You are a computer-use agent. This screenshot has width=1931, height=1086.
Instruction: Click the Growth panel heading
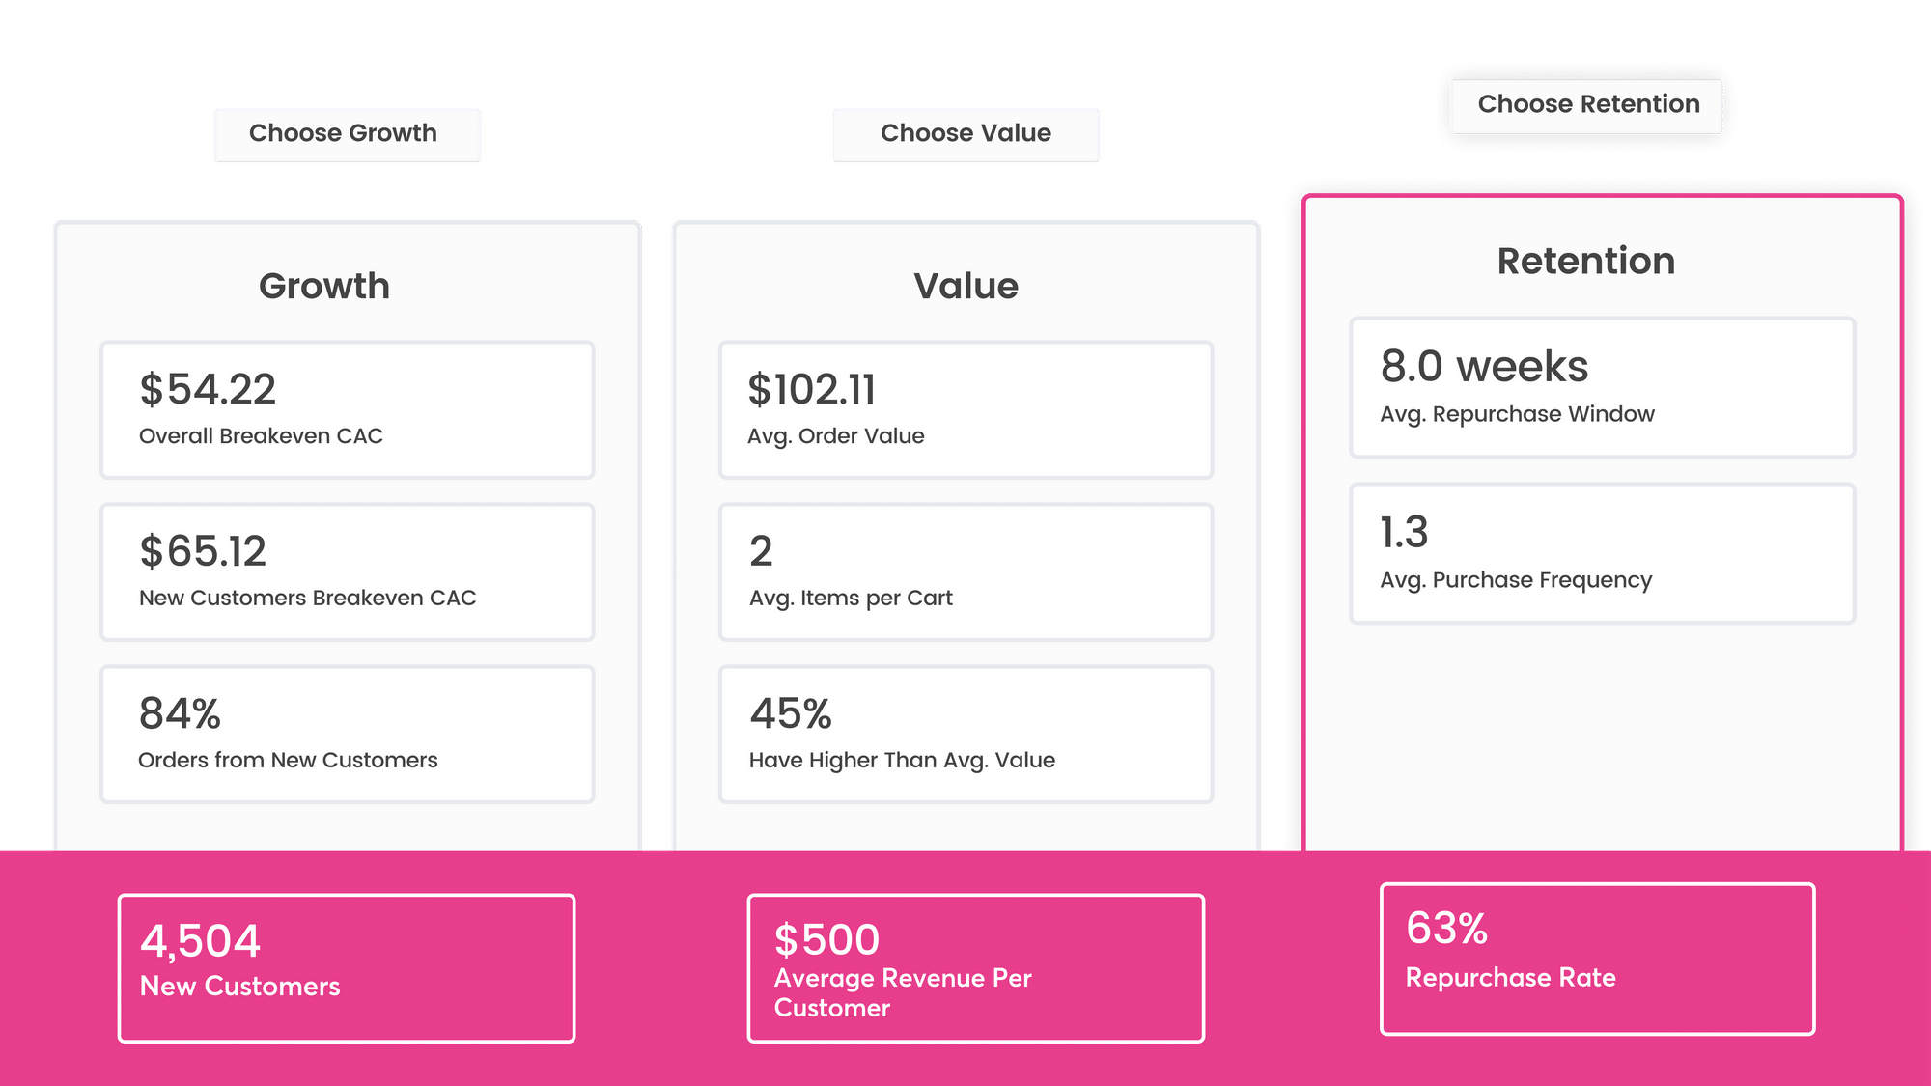pyautogui.click(x=324, y=287)
